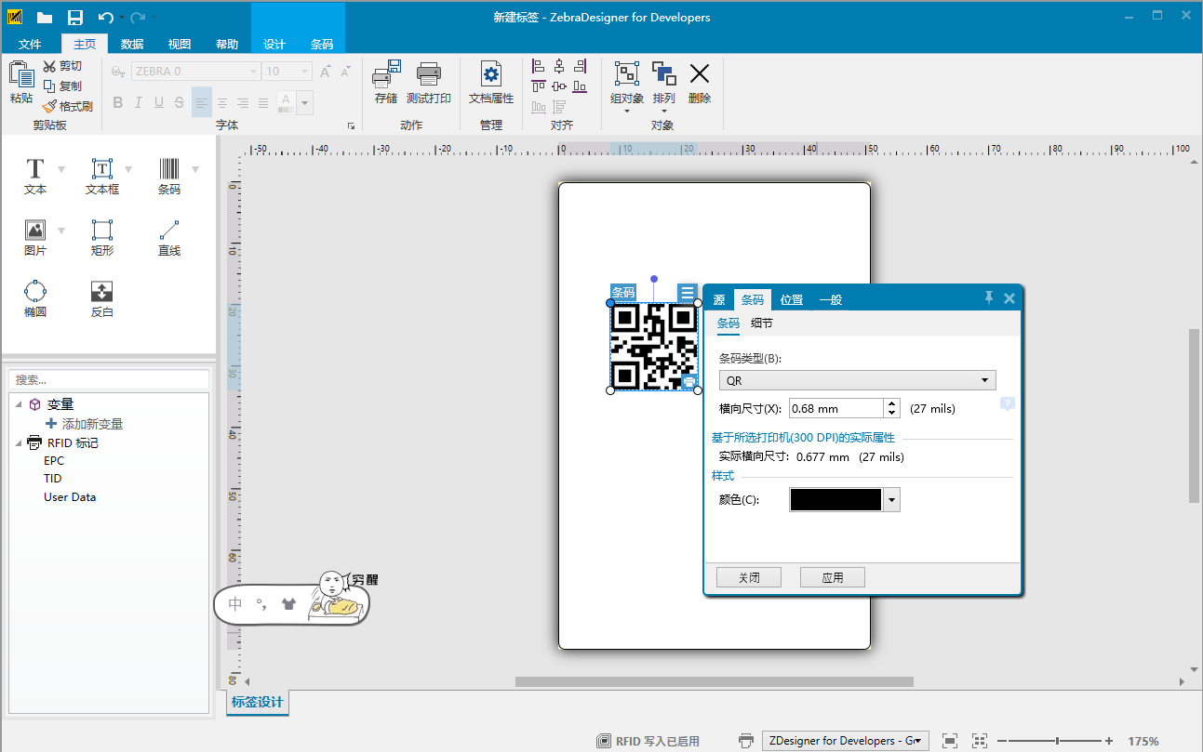Click the 删除 (Delete) X icon
This screenshot has width=1203, height=752.
click(700, 74)
